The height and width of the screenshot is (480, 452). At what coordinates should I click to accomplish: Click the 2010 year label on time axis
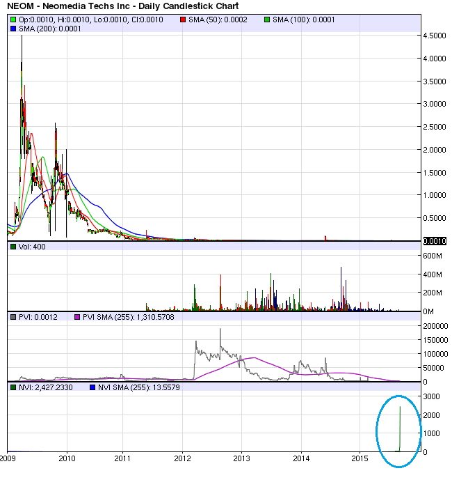pyautogui.click(x=67, y=458)
